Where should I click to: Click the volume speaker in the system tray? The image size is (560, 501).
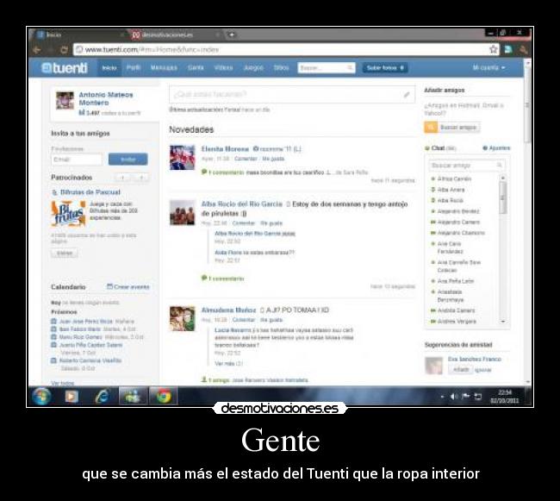(454, 397)
